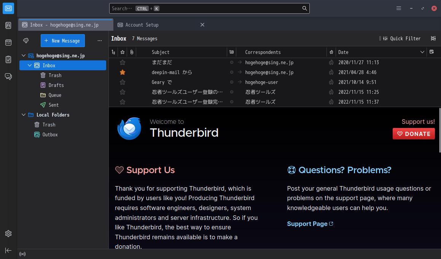Select columns to display icon
441x259 pixels.
[432, 52]
